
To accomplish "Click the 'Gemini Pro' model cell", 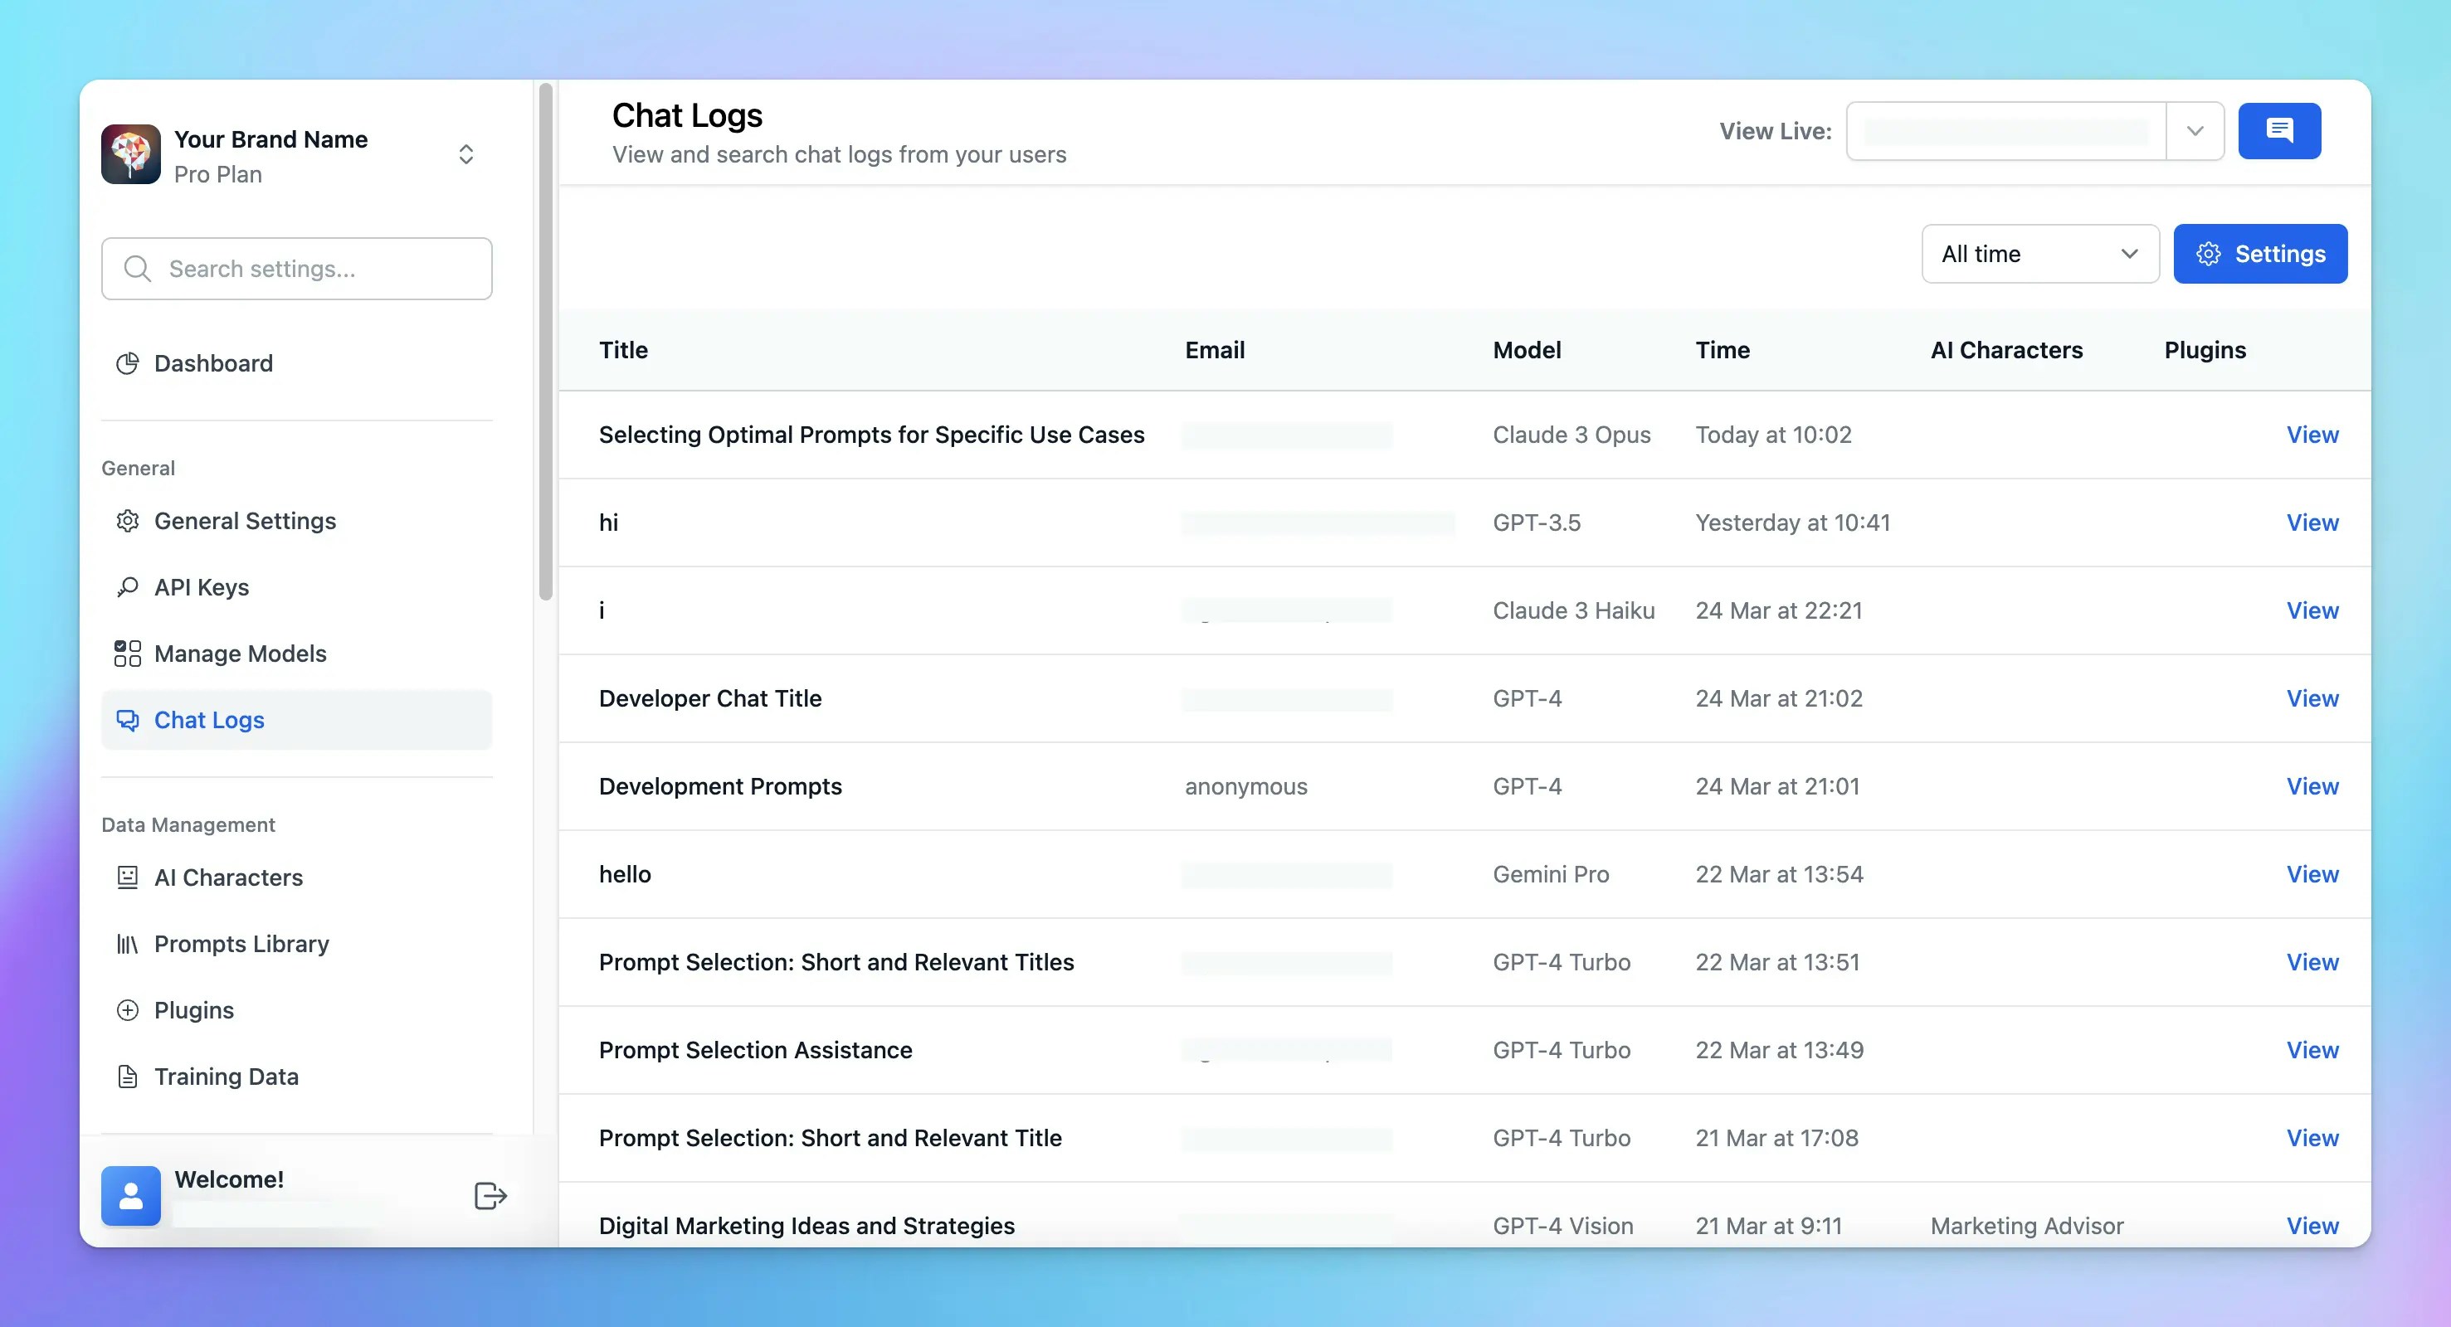I will (x=1550, y=874).
